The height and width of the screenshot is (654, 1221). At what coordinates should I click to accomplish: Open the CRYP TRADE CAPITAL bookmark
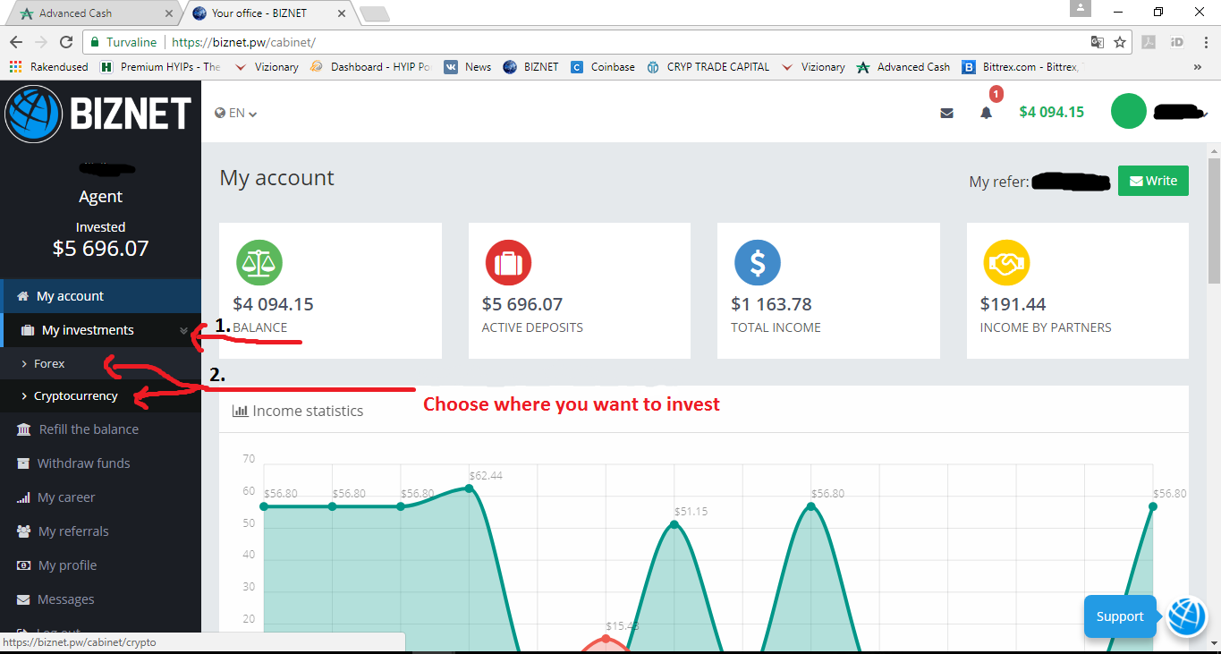708,67
